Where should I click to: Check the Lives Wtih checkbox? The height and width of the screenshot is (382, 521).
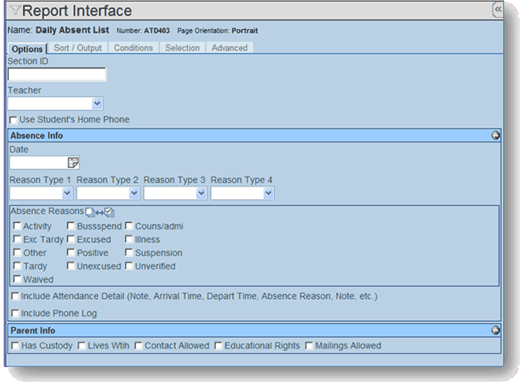tap(81, 346)
